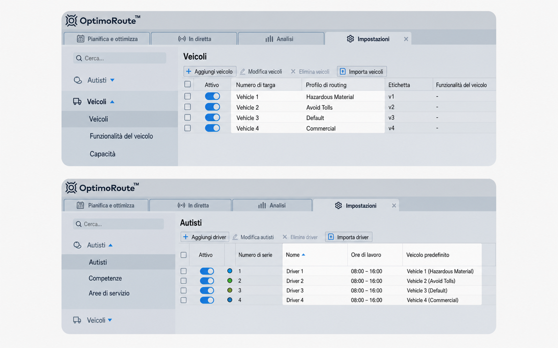
Task: Expand Autisti arrow in upper sidebar
Action: (112, 80)
